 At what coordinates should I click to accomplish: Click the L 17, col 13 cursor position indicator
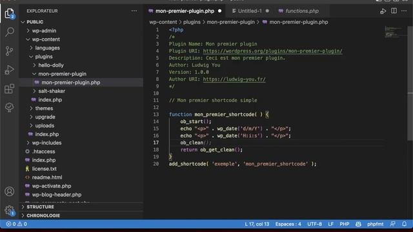[x=257, y=224]
